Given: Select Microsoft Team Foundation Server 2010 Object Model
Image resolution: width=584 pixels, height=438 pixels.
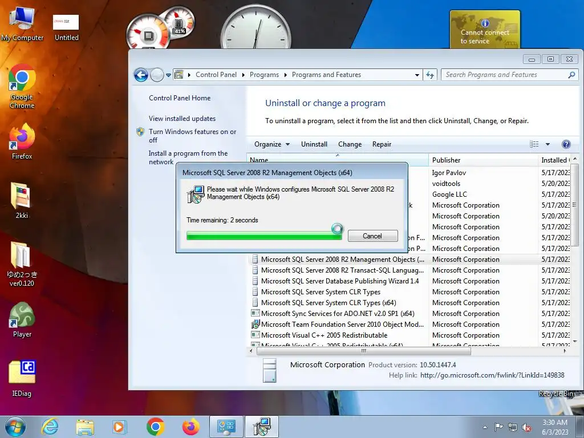Looking at the screenshot, I should point(342,325).
